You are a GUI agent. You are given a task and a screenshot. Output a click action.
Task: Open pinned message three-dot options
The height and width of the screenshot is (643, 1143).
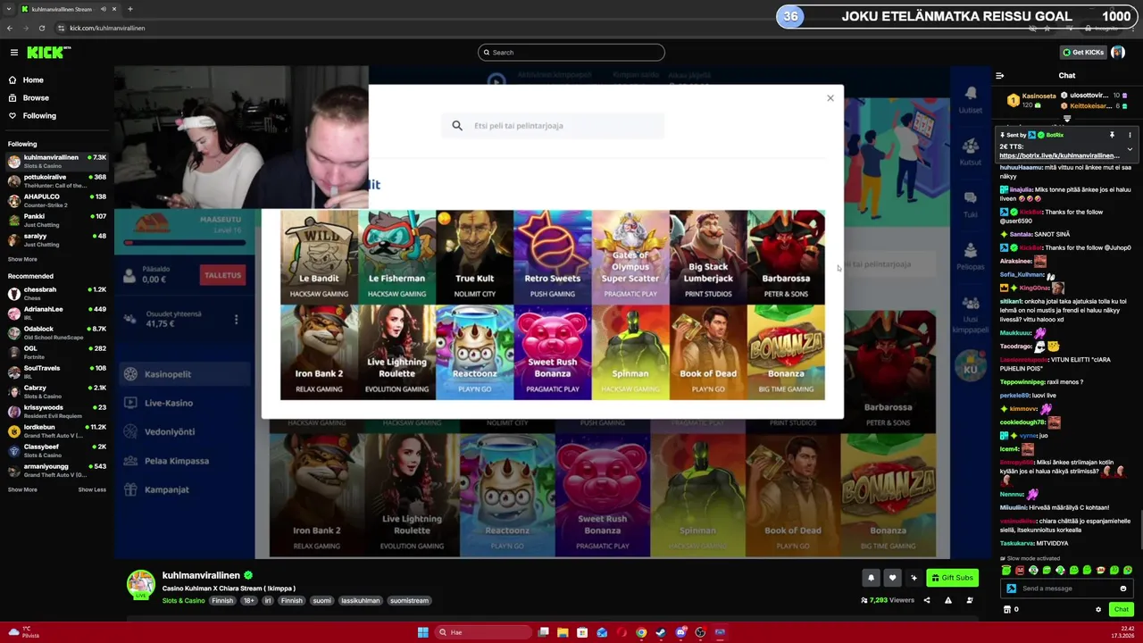(1130, 135)
